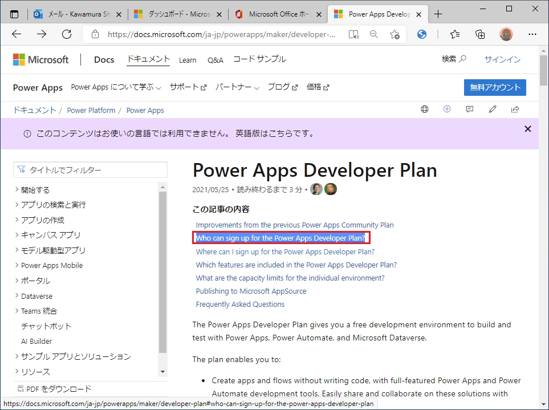The width and height of the screenshot is (549, 410).
Task: Click the サインイン link
Action: point(502,59)
